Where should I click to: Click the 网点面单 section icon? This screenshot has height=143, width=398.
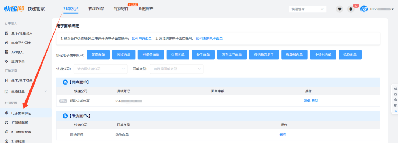tap(65, 82)
